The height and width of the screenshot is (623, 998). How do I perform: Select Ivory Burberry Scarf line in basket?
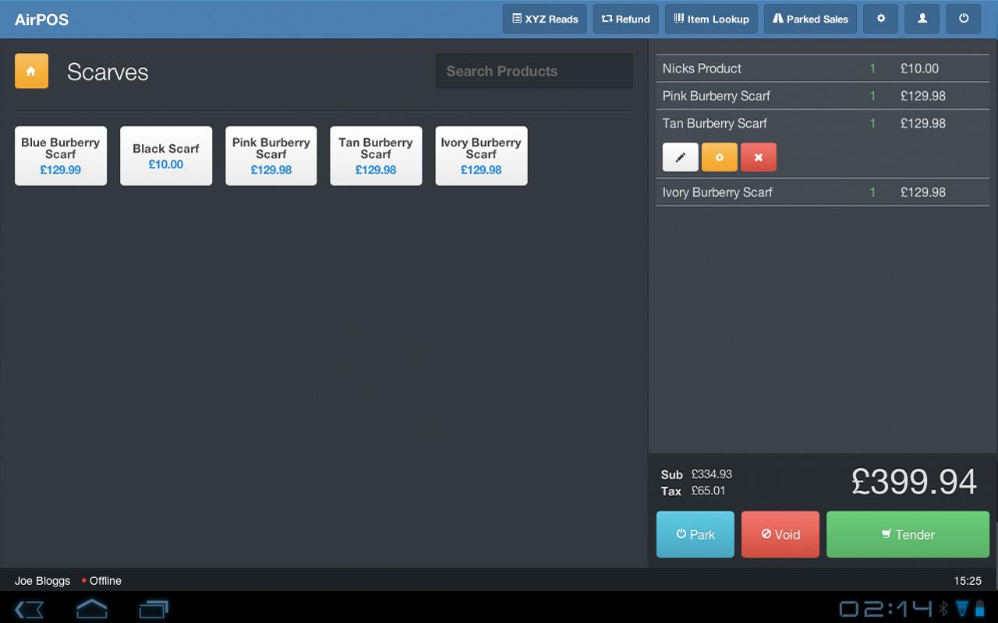(x=823, y=192)
